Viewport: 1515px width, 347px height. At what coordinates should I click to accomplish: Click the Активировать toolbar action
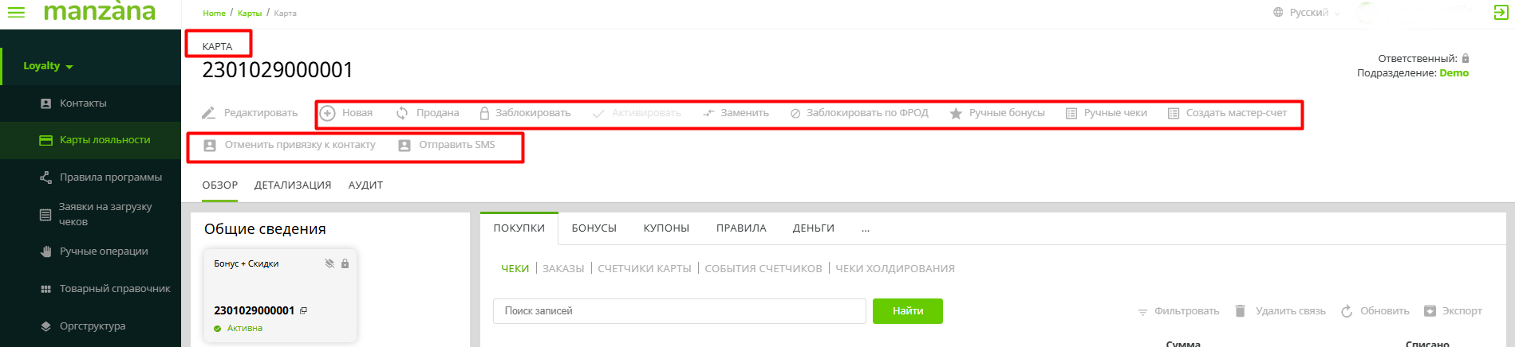click(637, 113)
